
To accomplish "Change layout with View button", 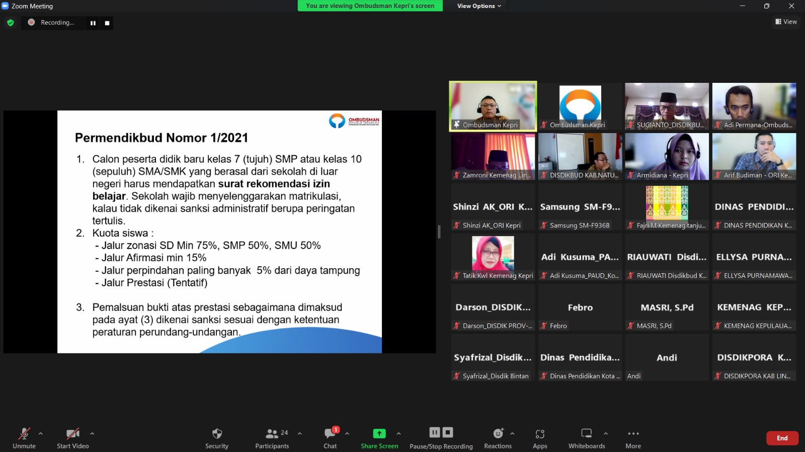I will click(786, 22).
